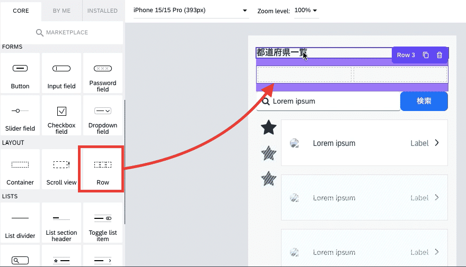Select the Container layout component
Viewport: 466px width, 267px height.
(x=20, y=169)
